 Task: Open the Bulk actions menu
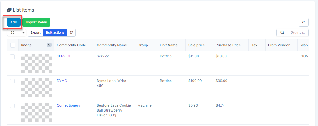(x=55, y=33)
